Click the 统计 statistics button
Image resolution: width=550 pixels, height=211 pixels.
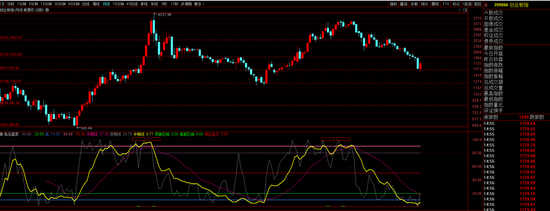click(x=424, y=4)
